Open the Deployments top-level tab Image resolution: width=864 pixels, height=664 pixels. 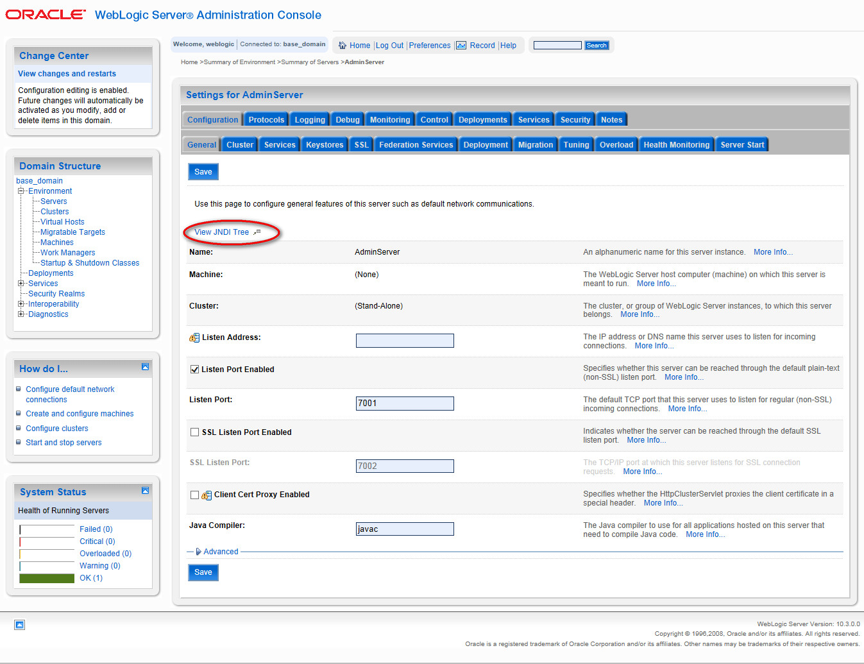(482, 120)
